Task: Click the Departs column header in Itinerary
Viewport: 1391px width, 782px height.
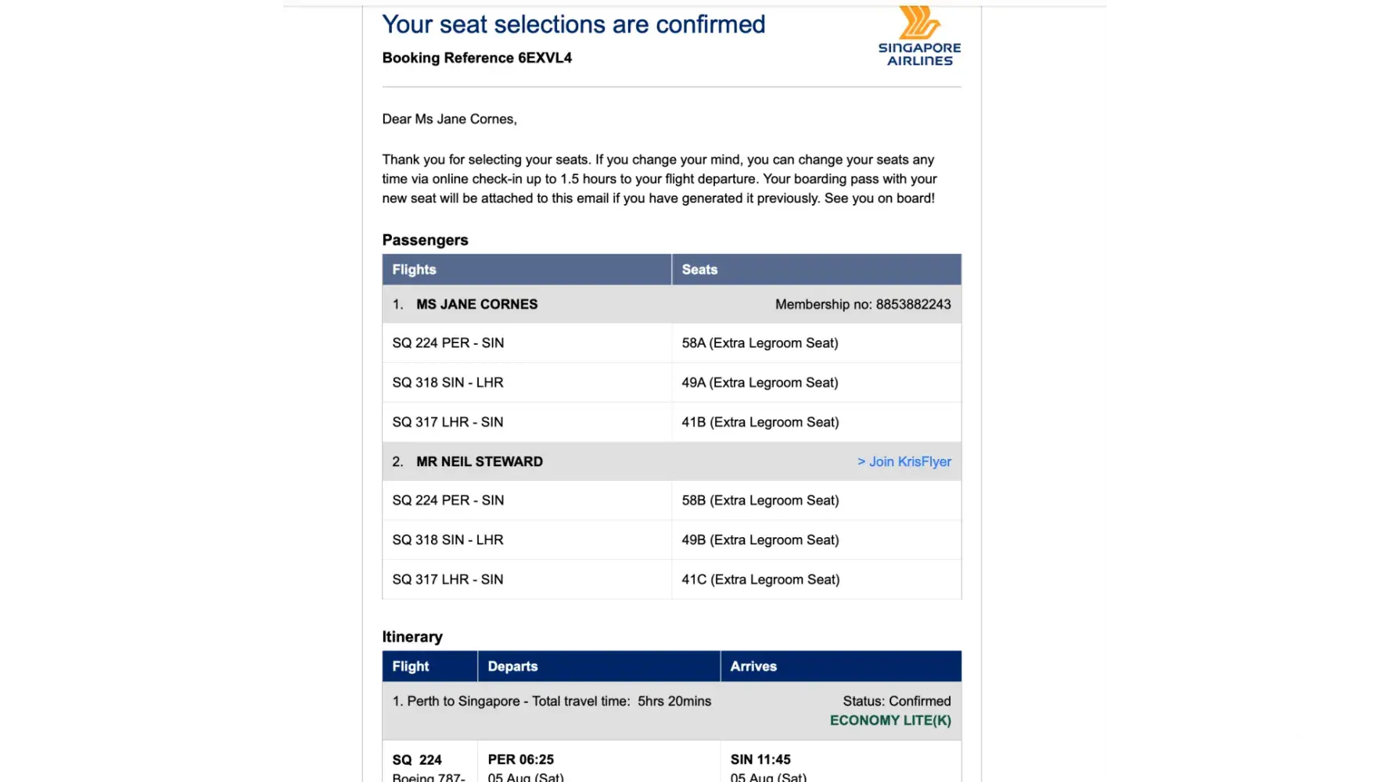Action: coord(512,666)
